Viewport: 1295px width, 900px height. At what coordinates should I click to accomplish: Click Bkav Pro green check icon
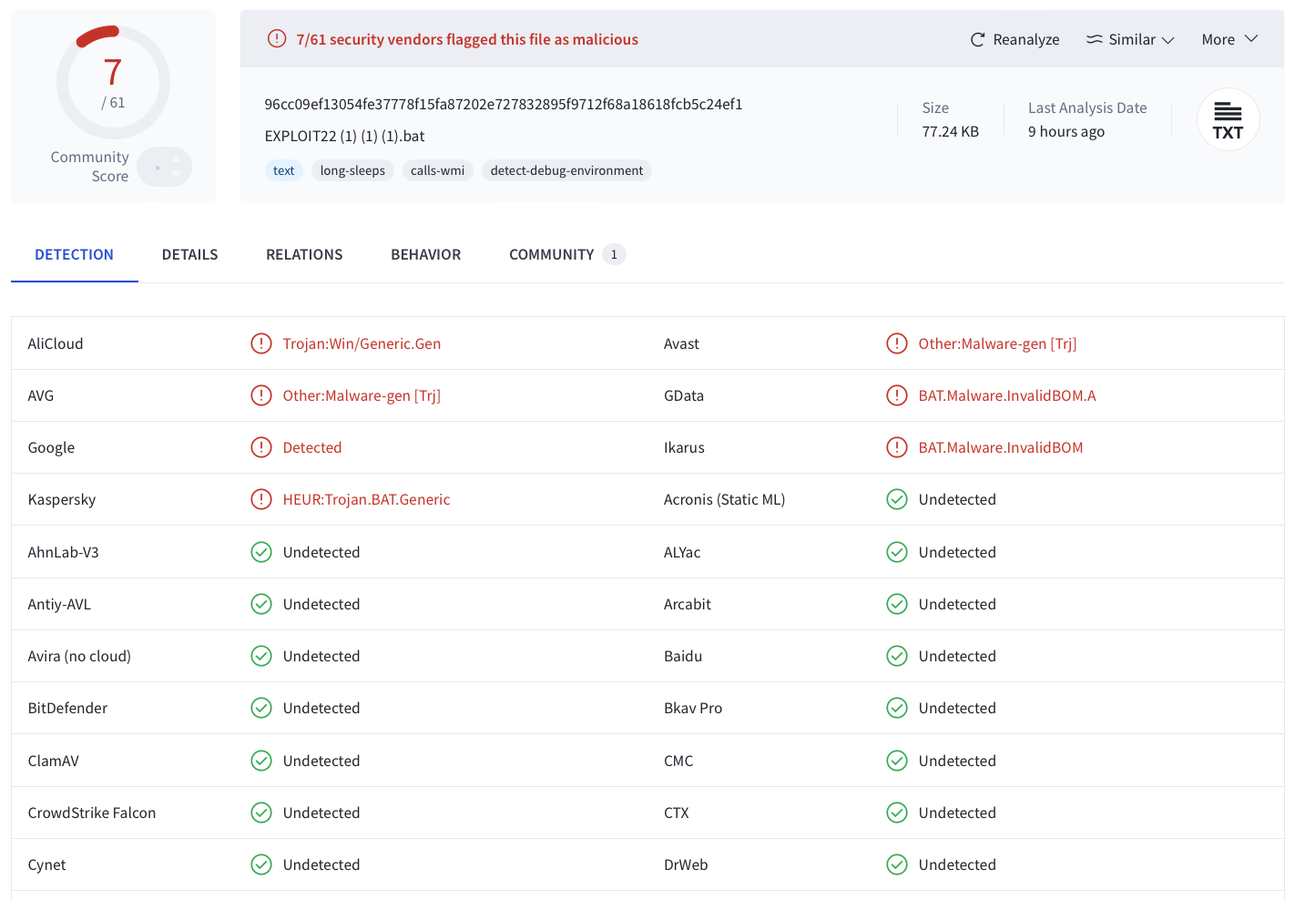tap(897, 708)
